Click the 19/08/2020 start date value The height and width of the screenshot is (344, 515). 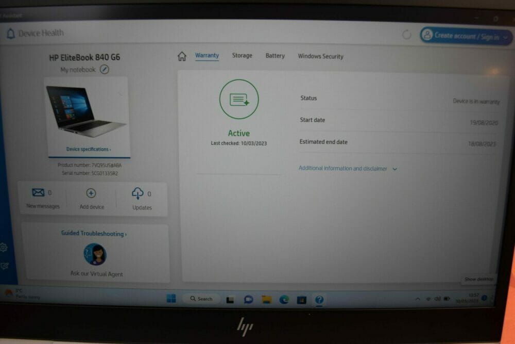484,123
